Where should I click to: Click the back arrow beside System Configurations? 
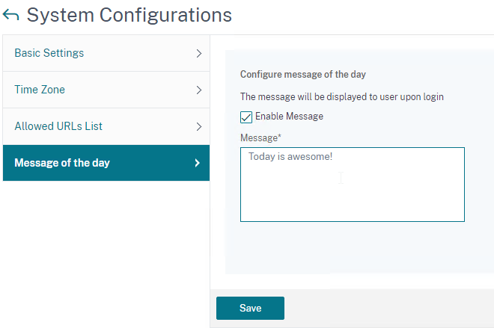10,15
